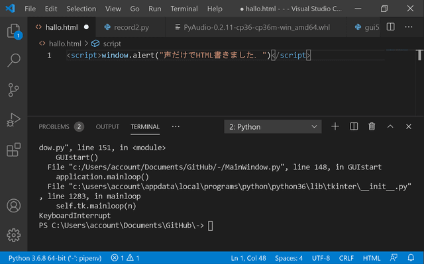Switch to the record2.py tab
424x264 pixels.
(131, 27)
